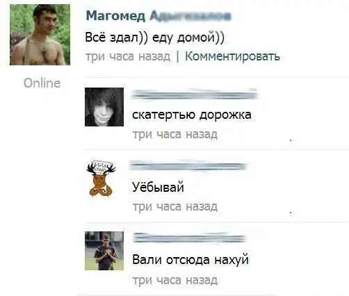Click the Комментировать link
The width and height of the screenshot is (349, 296).
click(232, 56)
